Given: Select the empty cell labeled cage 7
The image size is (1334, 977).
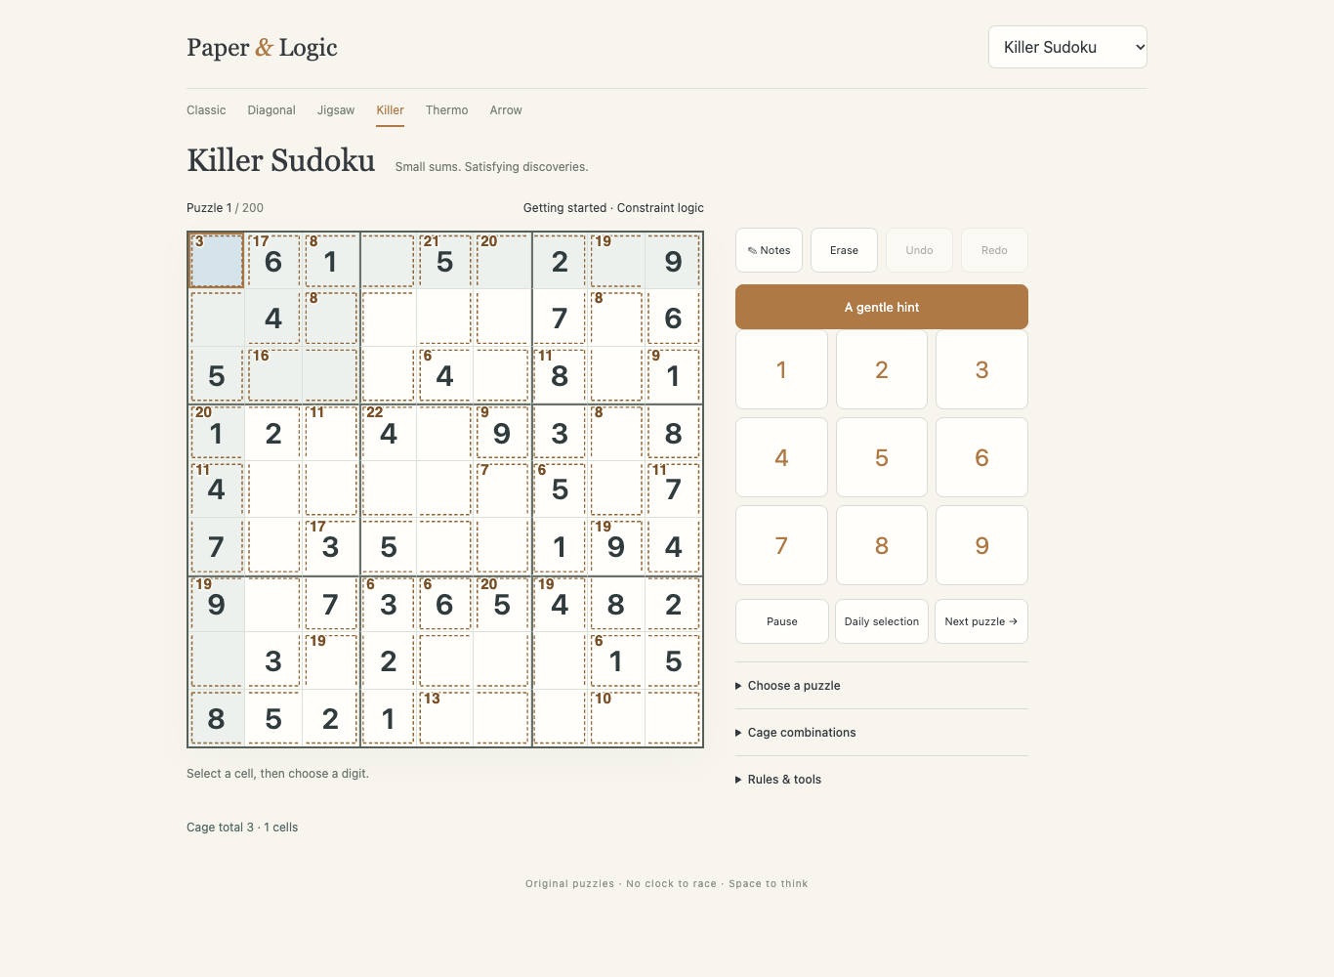Looking at the screenshot, I should [x=502, y=489].
